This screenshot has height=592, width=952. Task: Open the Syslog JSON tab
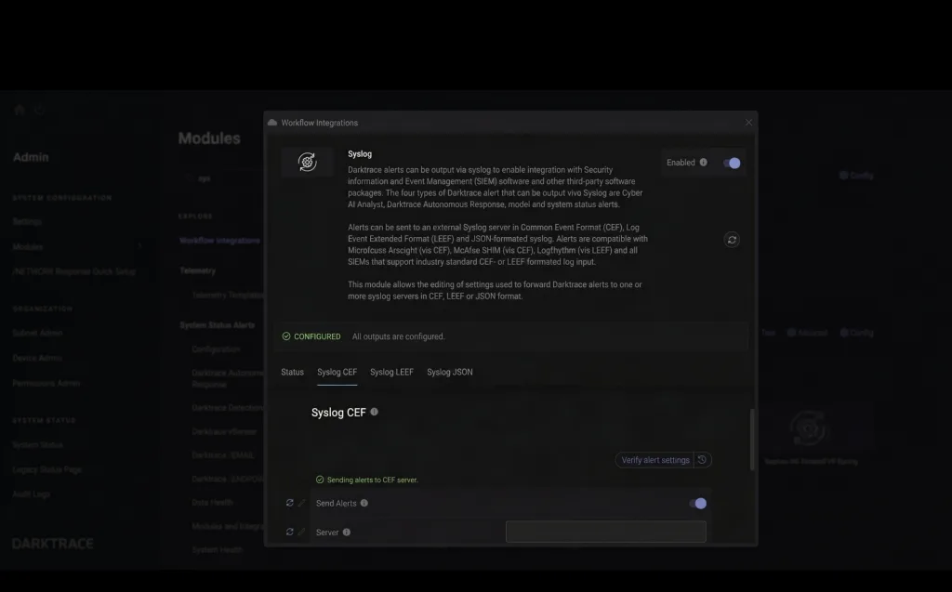pos(449,372)
